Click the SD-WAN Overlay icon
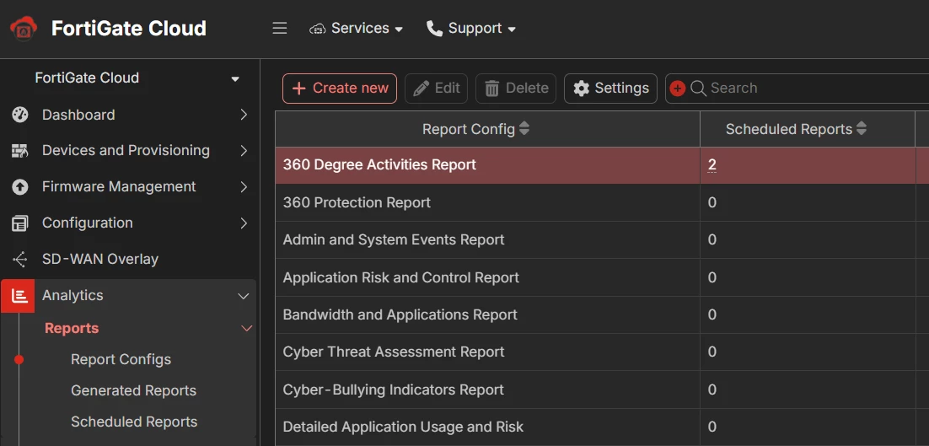 point(20,260)
